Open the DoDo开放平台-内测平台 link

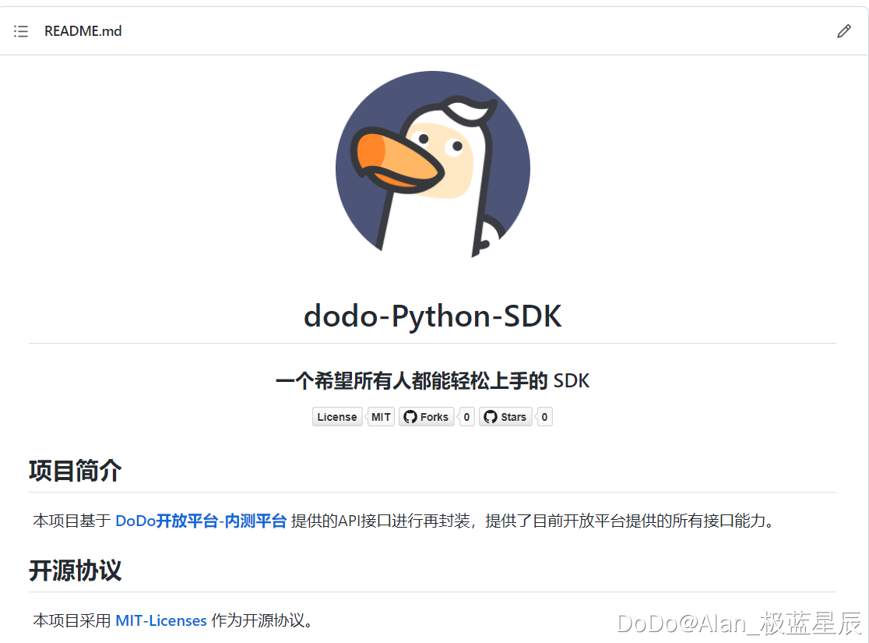click(201, 521)
